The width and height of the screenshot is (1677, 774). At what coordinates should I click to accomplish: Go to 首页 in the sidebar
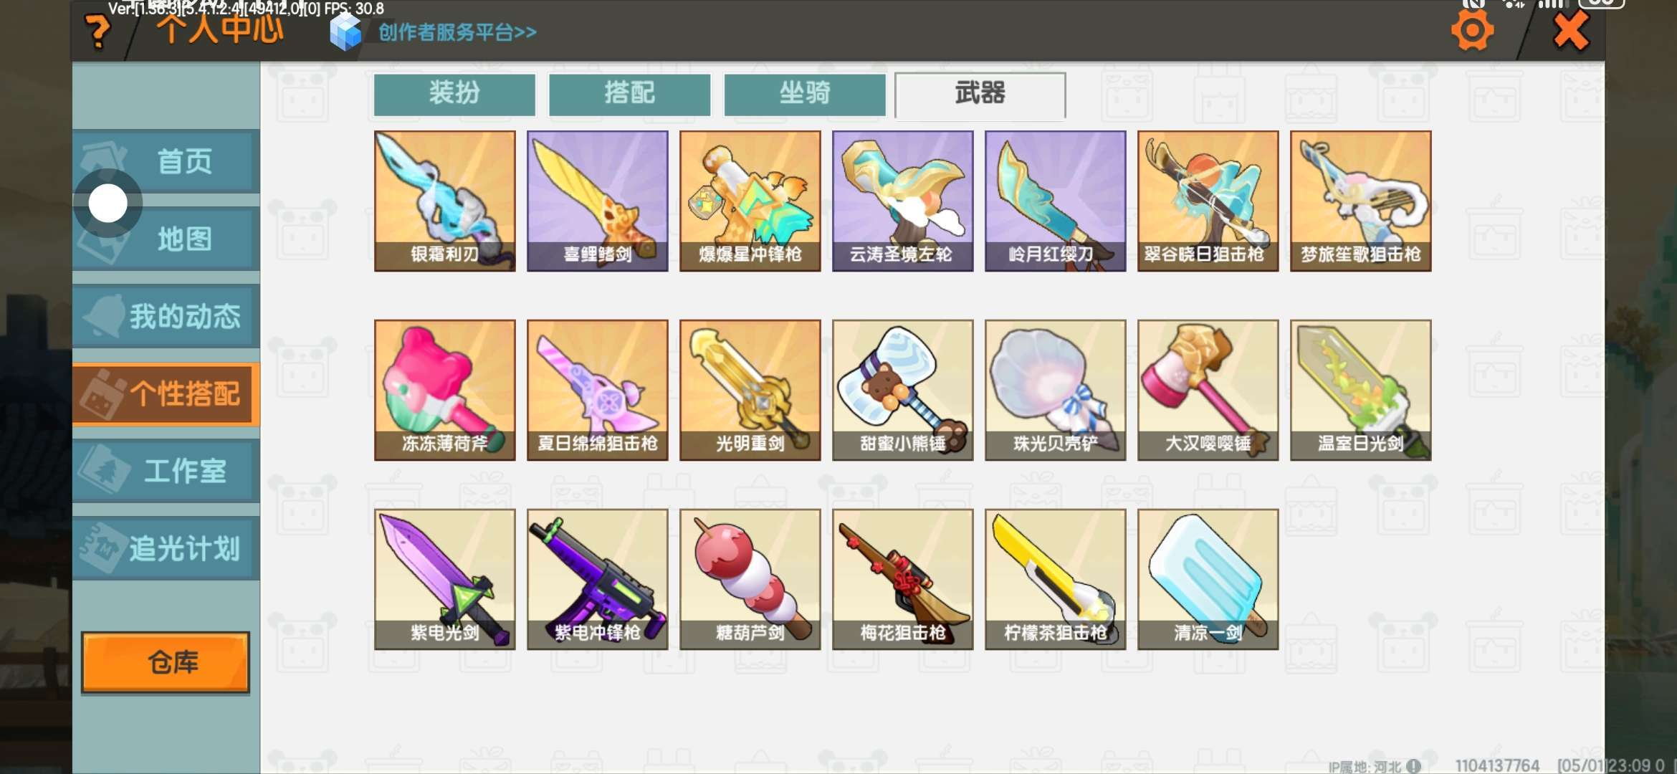point(166,161)
